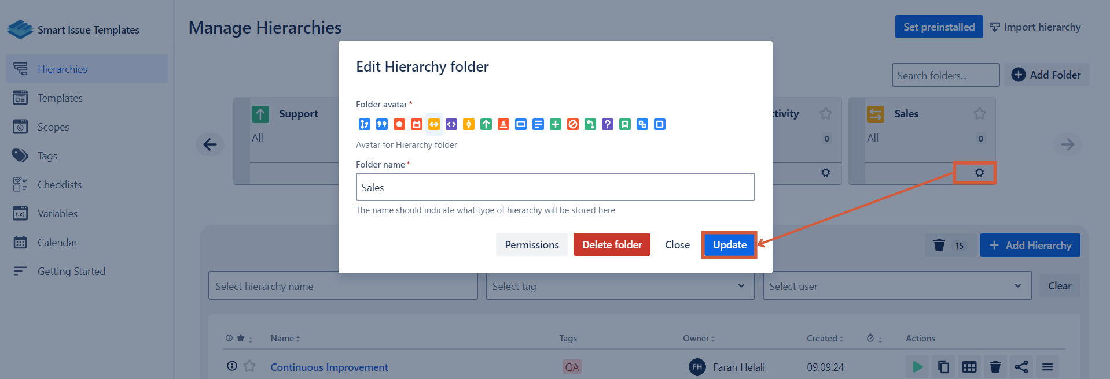Click share icon for Continuous Improvement
1110x379 pixels.
tap(1021, 367)
